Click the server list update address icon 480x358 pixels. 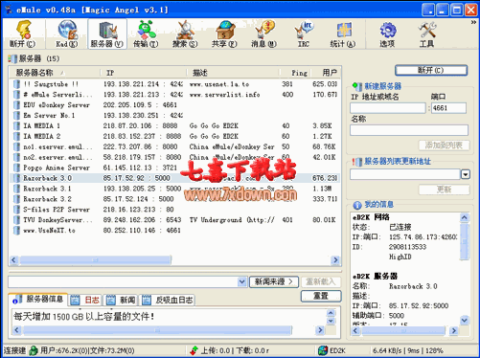(x=356, y=162)
